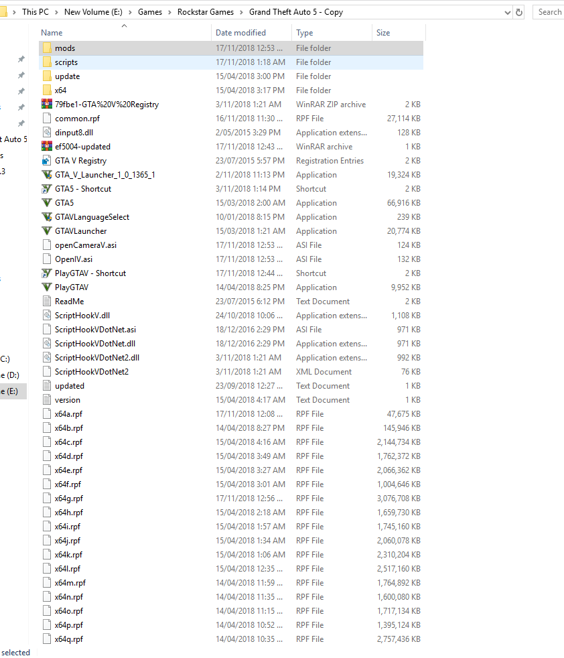Click the updated text document icon
This screenshot has width=564, height=658.
pos(47,386)
